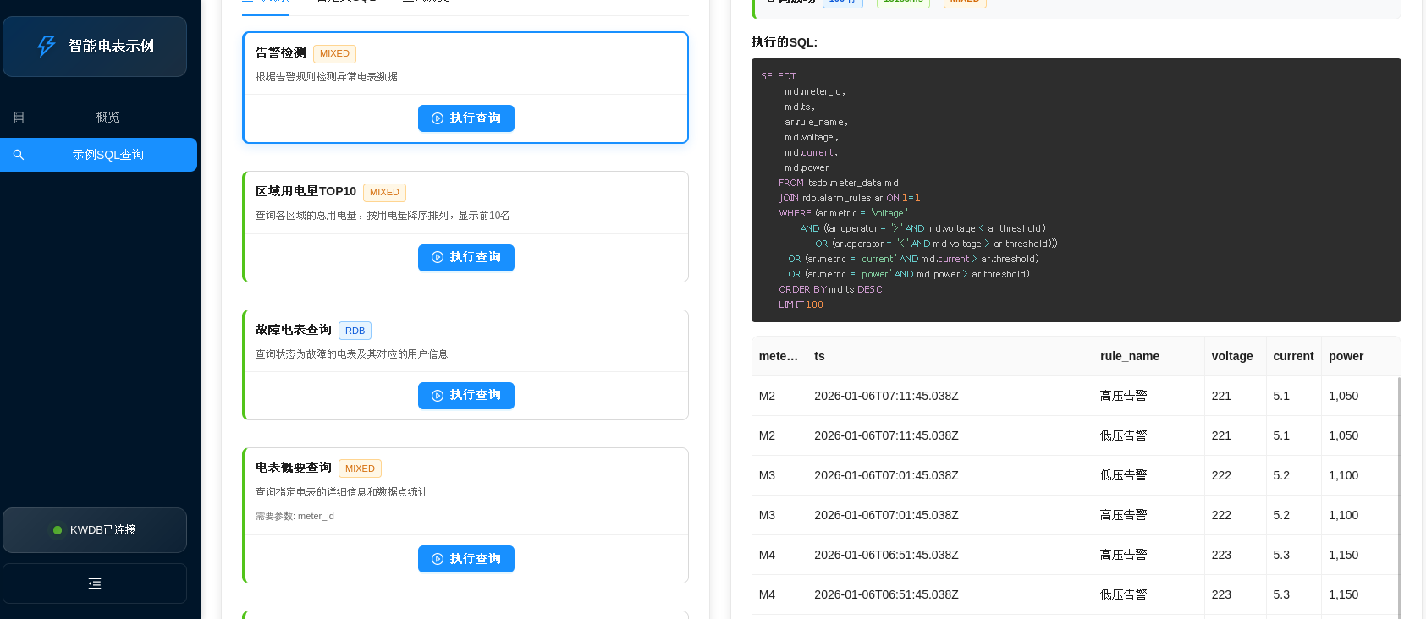Image resolution: width=1426 pixels, height=619 pixels.
Task: Click the RDB tag on 故障电表查询
Action: click(x=355, y=331)
